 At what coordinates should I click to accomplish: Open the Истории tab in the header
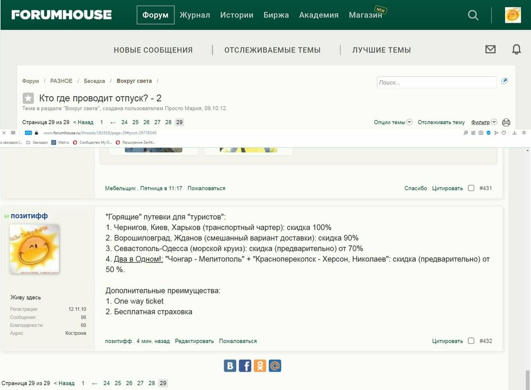pos(237,15)
